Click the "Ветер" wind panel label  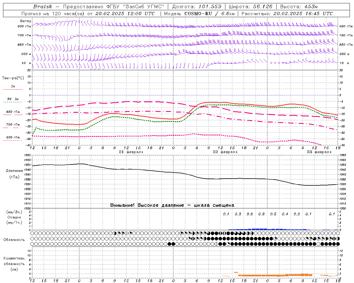(x=26, y=21)
